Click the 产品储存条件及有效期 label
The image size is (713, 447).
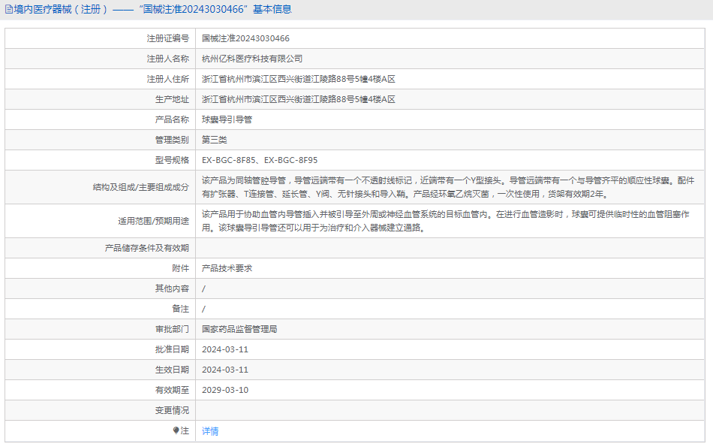pyautogui.click(x=147, y=248)
